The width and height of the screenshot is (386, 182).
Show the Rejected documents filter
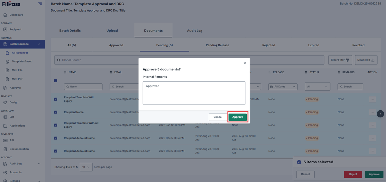coord(269,45)
